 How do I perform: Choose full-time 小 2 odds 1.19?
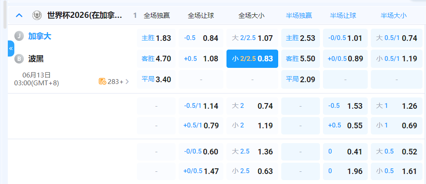coord(253,126)
